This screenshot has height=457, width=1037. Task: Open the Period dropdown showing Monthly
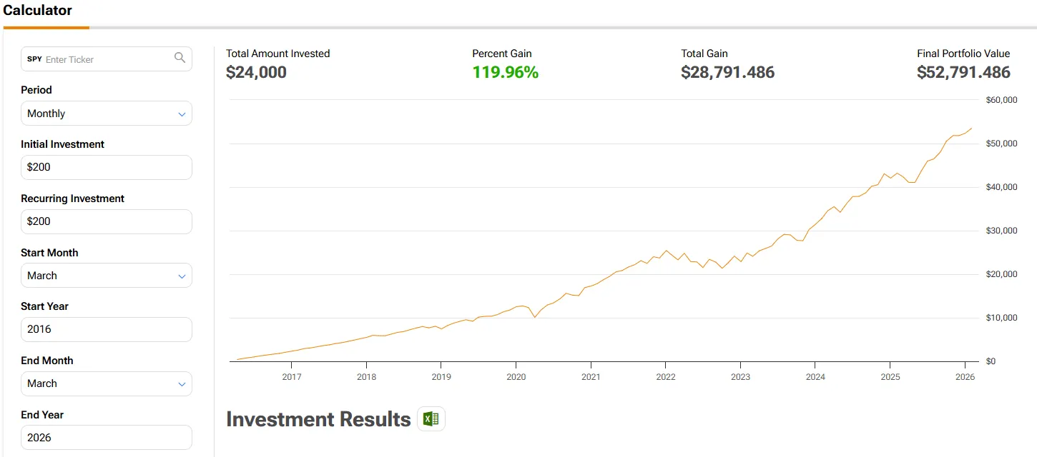point(106,114)
